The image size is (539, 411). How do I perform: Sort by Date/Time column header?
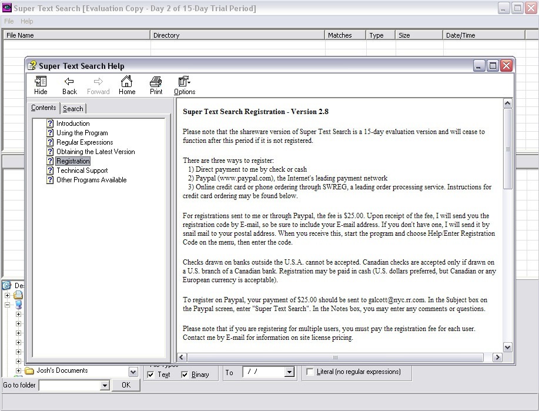484,35
